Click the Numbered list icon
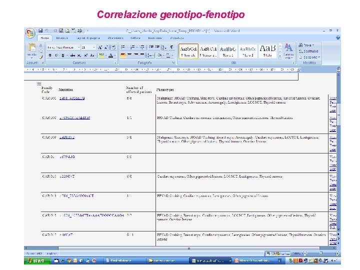Image resolution: width=360 pixels, height=270 pixels. tap(133, 47)
